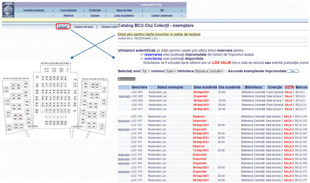Screen dimensions: 310x183
Task: Click the Inchidere sesiune link
Action: click(x=34, y=10)
